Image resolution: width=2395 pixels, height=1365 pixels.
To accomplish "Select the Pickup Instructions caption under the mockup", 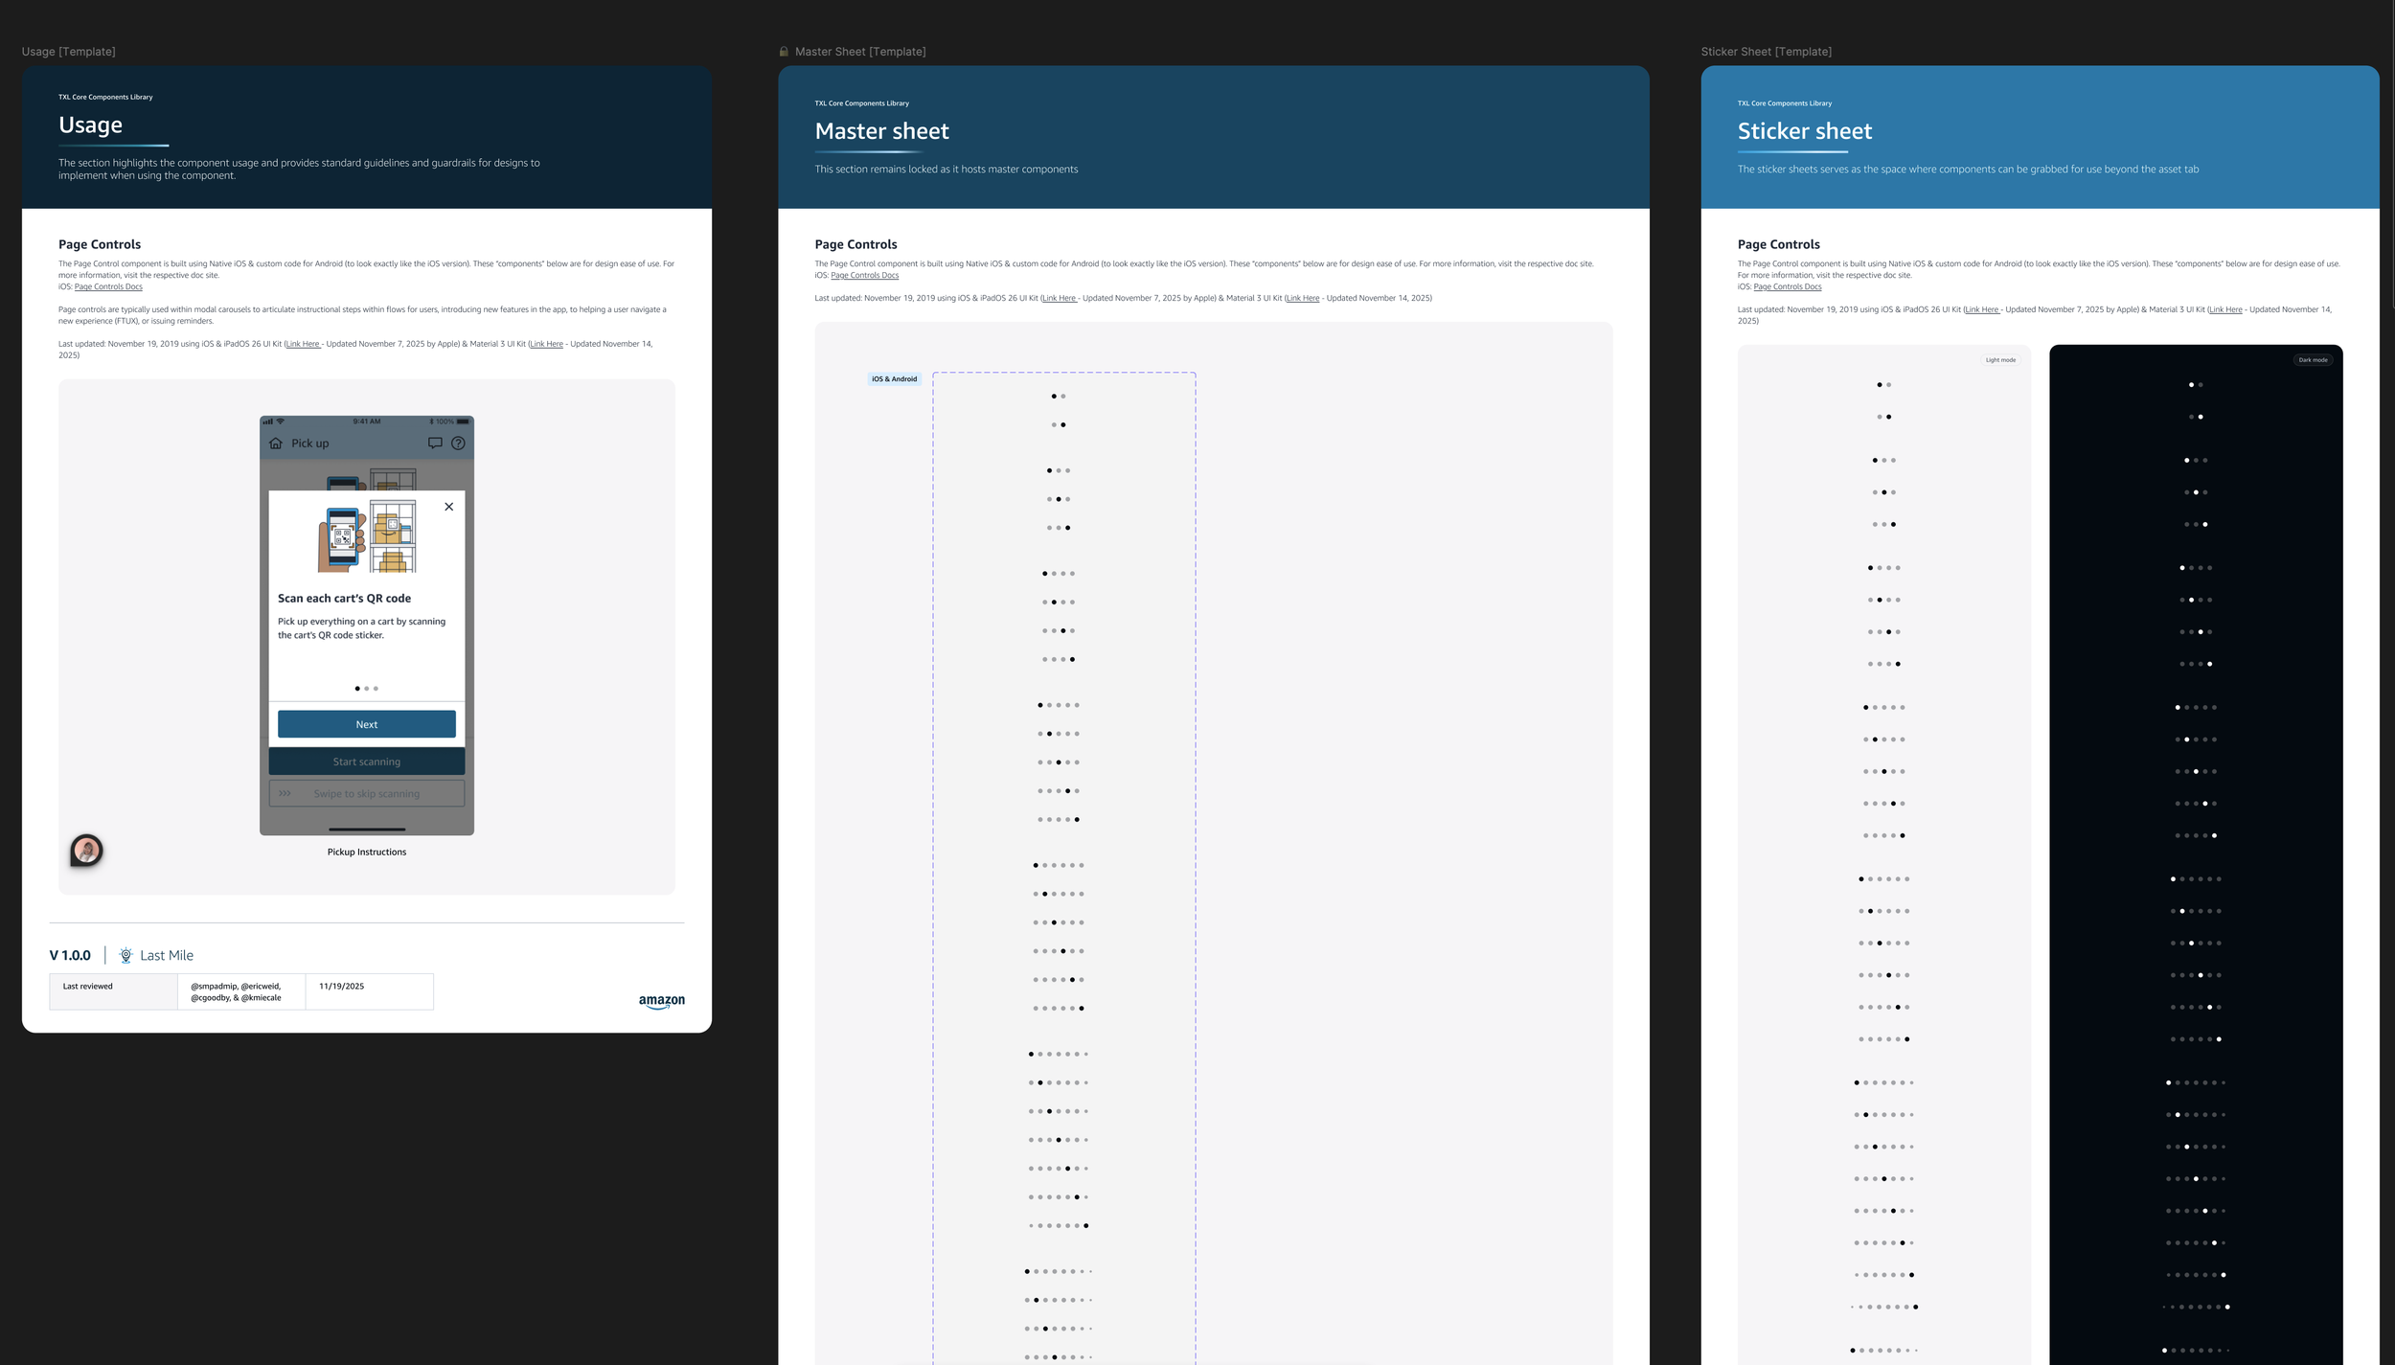I will tap(367, 852).
